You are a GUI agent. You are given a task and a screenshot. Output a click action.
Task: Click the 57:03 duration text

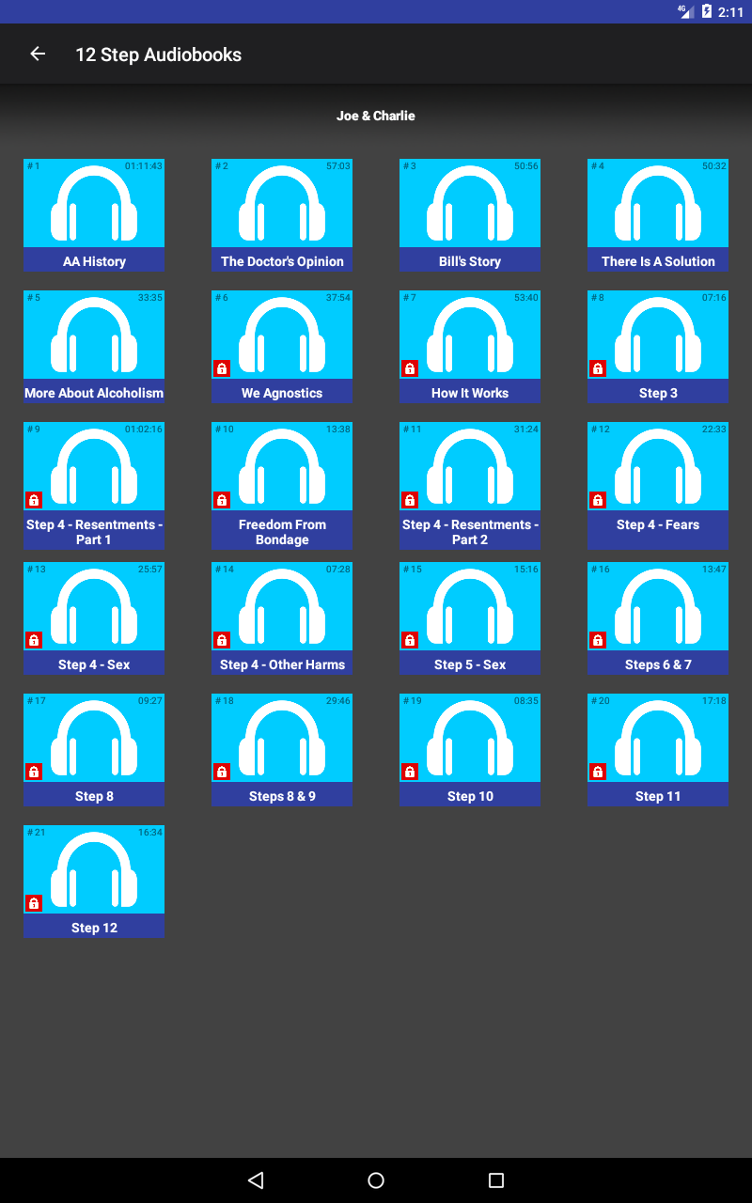(x=337, y=166)
